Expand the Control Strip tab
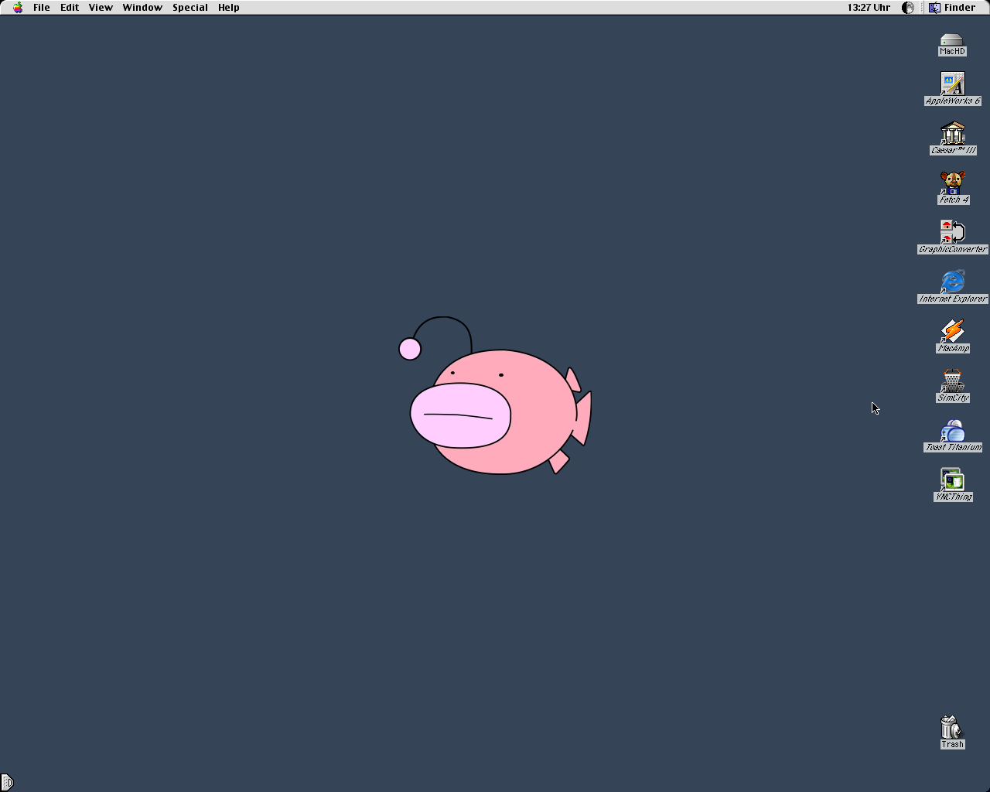990x792 pixels. click(7, 782)
